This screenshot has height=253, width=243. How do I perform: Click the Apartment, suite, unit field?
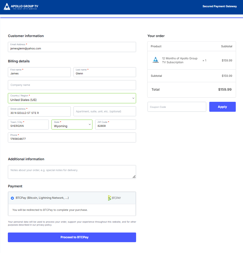(x=104, y=111)
